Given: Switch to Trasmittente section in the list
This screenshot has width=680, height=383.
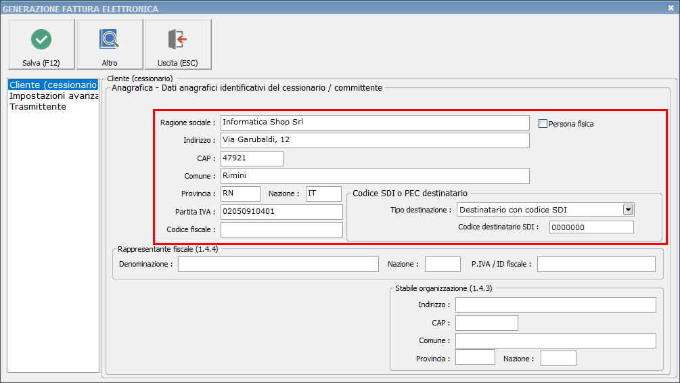Looking at the screenshot, I should [x=38, y=107].
